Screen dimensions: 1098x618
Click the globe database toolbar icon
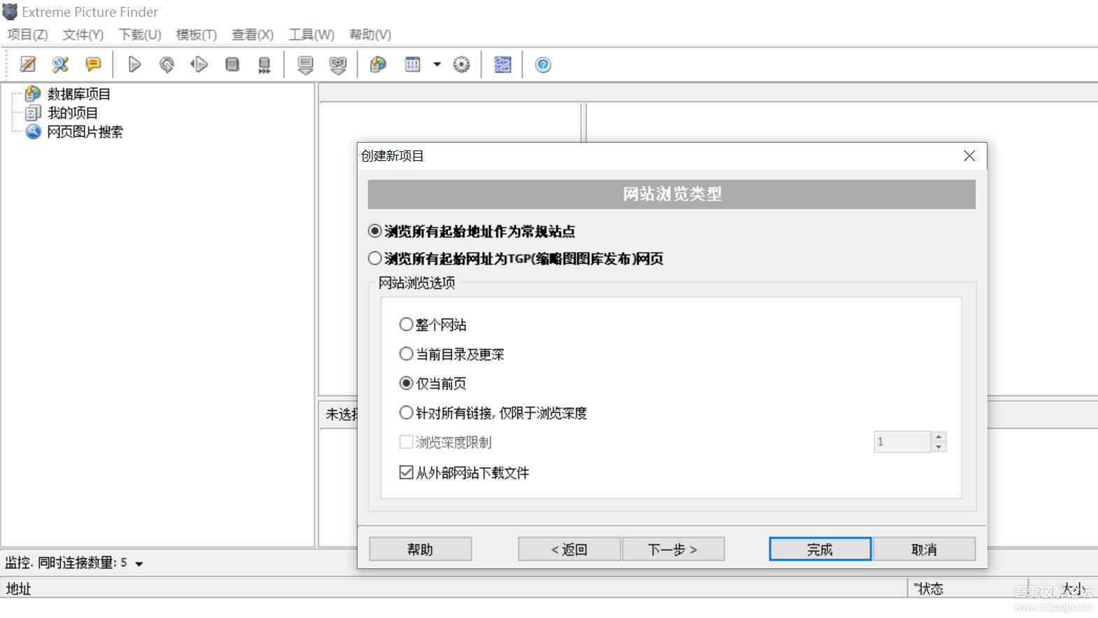[378, 65]
